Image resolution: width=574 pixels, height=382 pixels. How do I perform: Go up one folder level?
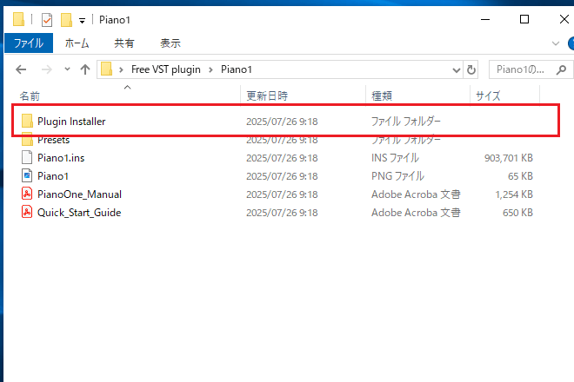point(85,69)
